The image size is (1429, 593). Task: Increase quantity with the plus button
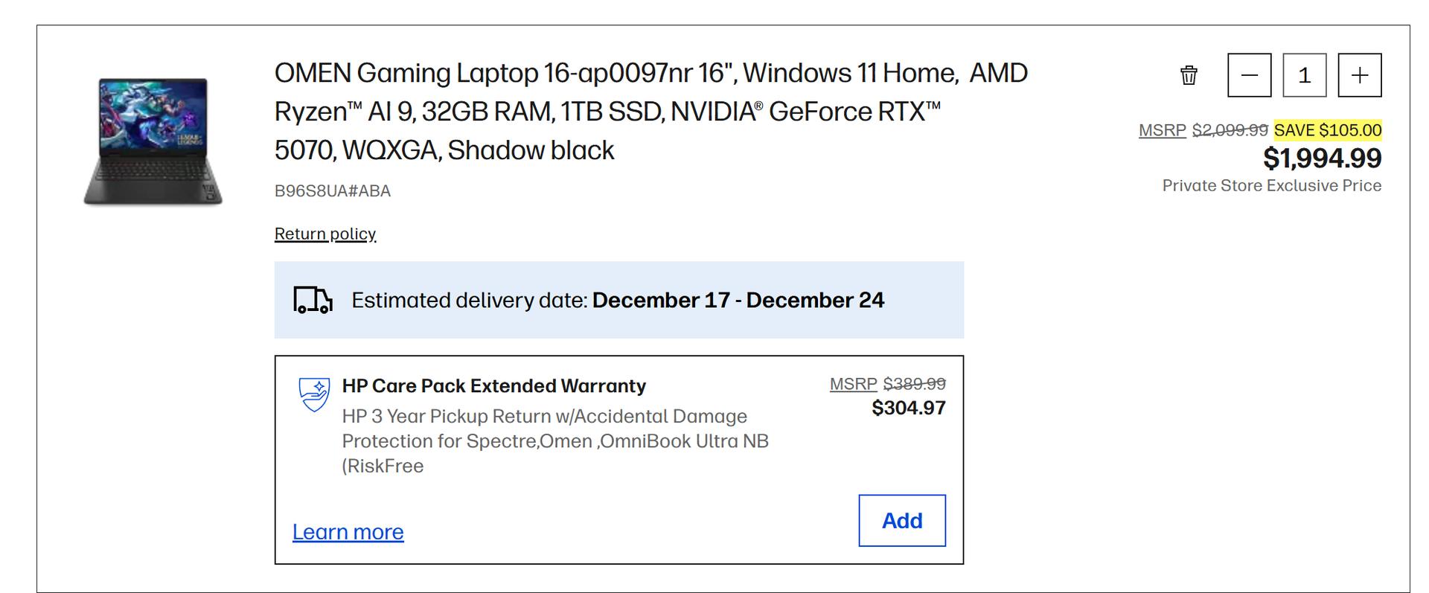(1360, 75)
